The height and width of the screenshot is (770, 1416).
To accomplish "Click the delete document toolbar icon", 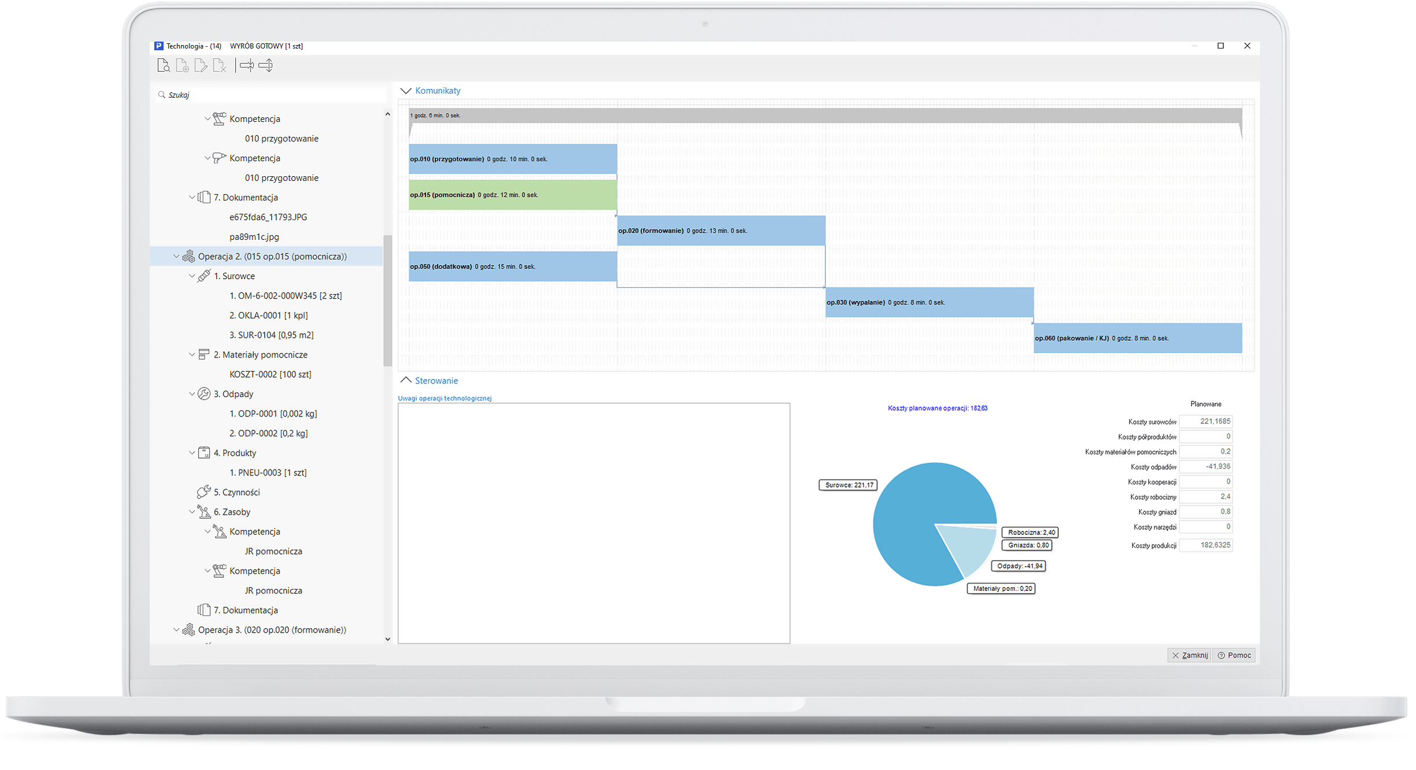I will point(220,66).
